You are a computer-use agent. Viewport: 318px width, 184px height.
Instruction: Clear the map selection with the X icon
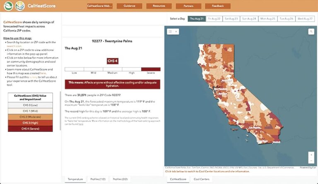(176, 31)
